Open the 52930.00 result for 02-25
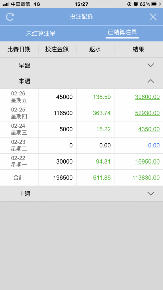 click(x=147, y=113)
